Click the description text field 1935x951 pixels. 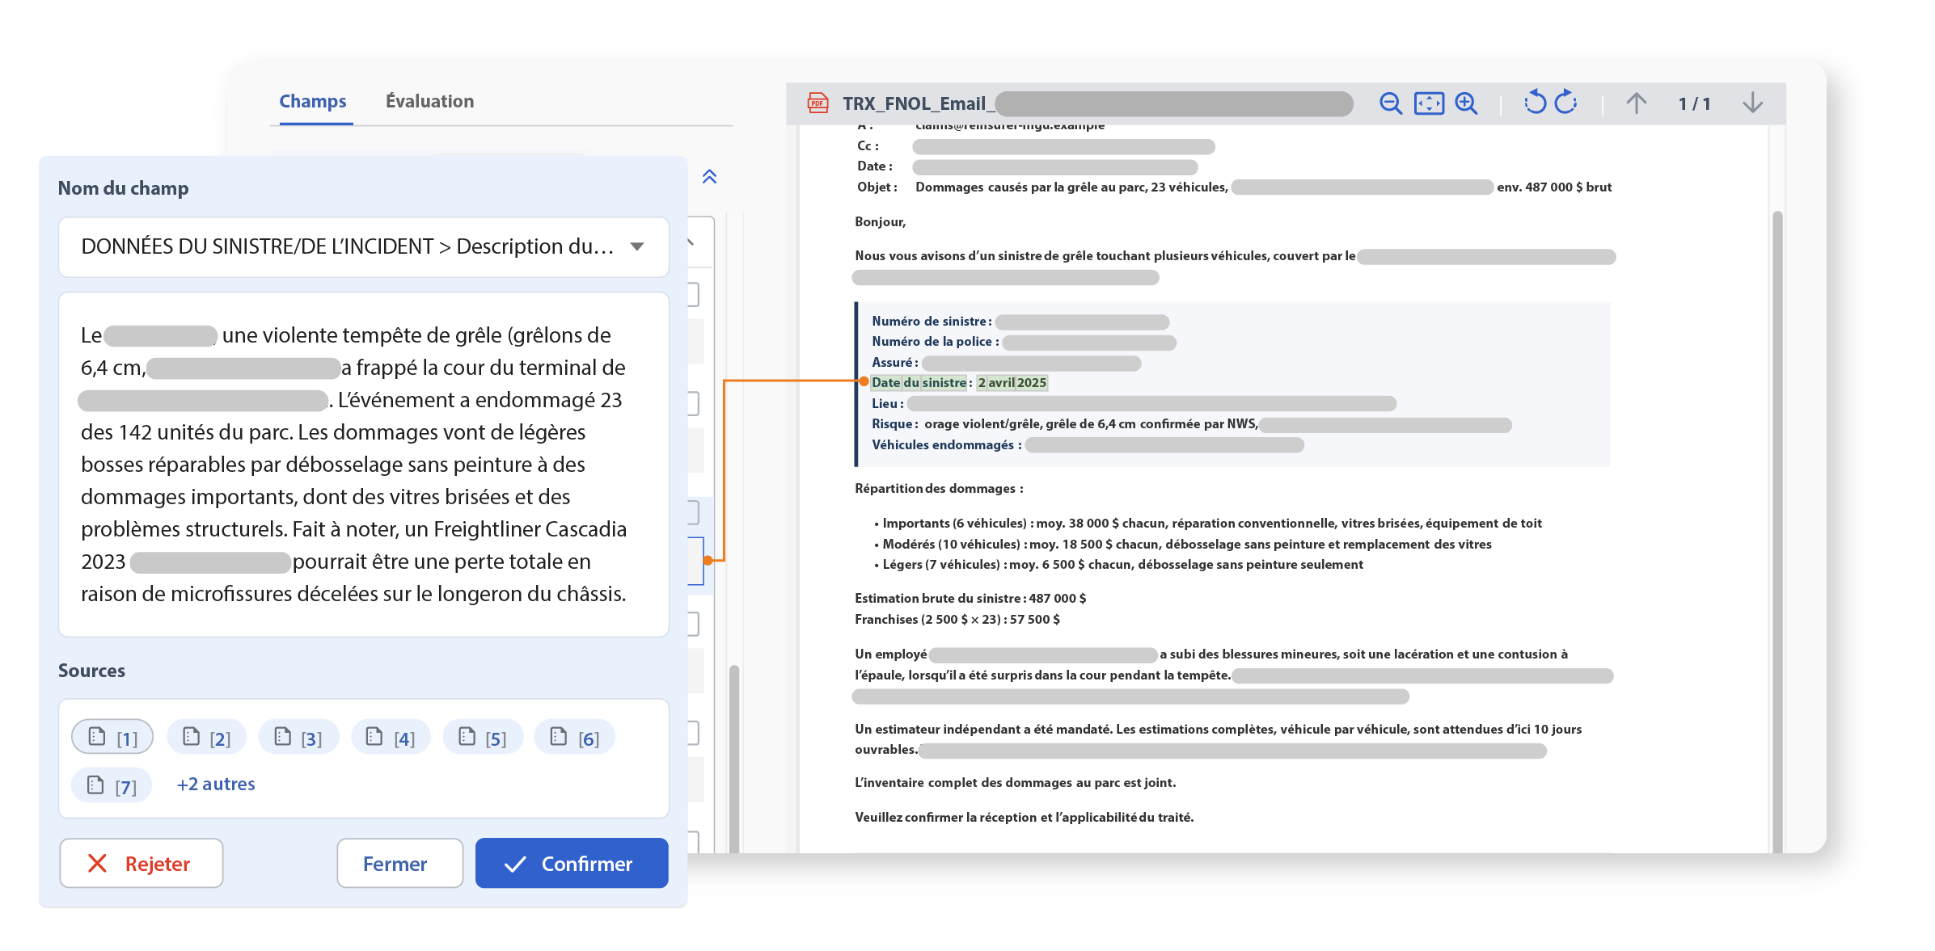click(x=364, y=465)
